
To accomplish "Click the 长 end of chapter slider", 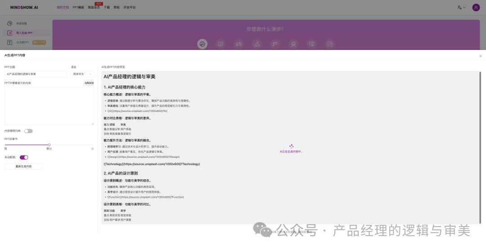I will point(92,149).
